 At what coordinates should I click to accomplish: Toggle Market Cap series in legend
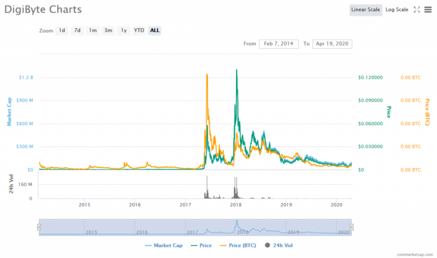tap(164, 245)
